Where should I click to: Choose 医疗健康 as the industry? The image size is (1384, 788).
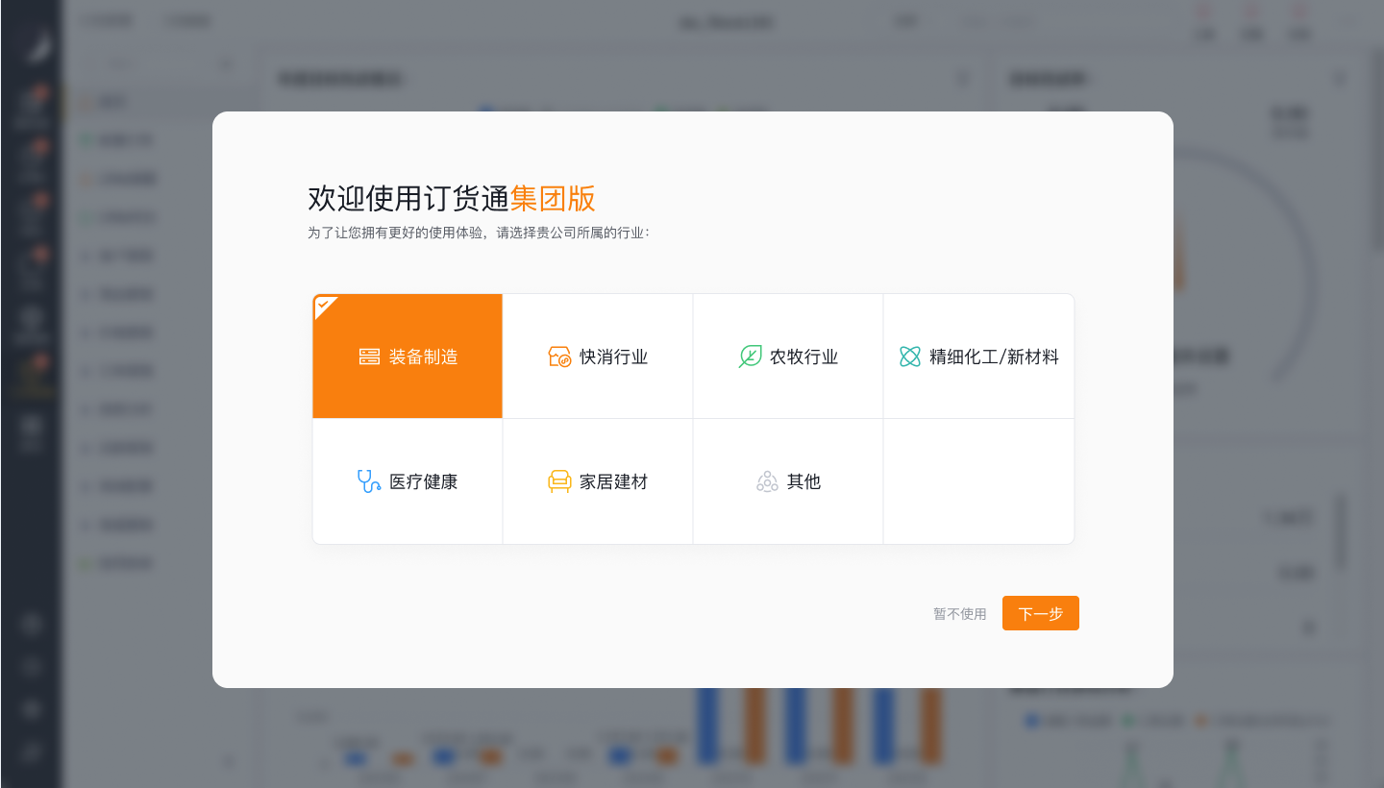(423, 482)
